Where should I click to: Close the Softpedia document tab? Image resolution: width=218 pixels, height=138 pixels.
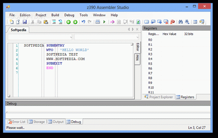coord(137,29)
